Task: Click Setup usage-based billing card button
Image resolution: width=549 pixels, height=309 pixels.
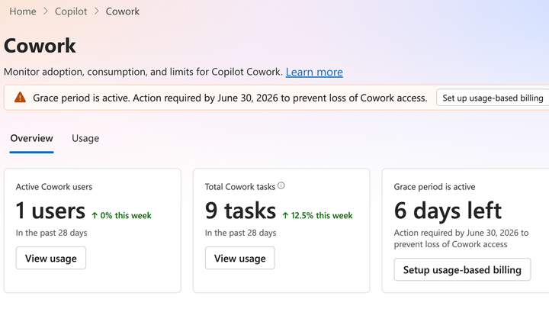Action: coord(462,270)
